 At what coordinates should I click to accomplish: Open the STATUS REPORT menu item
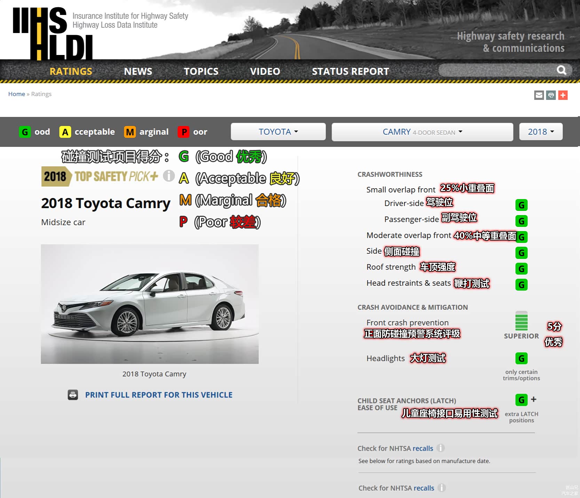(x=350, y=71)
